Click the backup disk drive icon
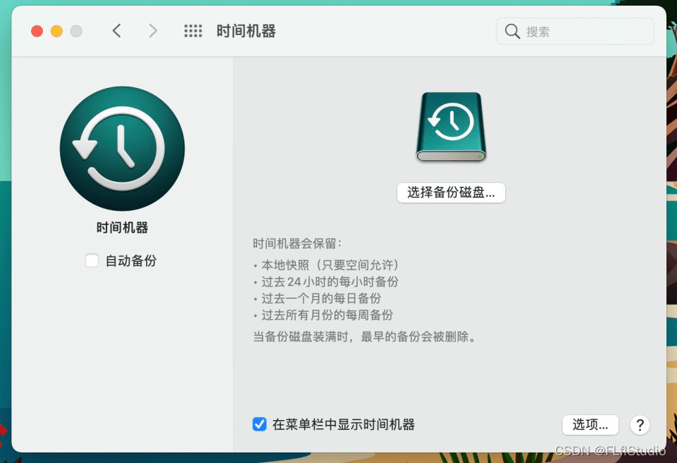 (451, 127)
